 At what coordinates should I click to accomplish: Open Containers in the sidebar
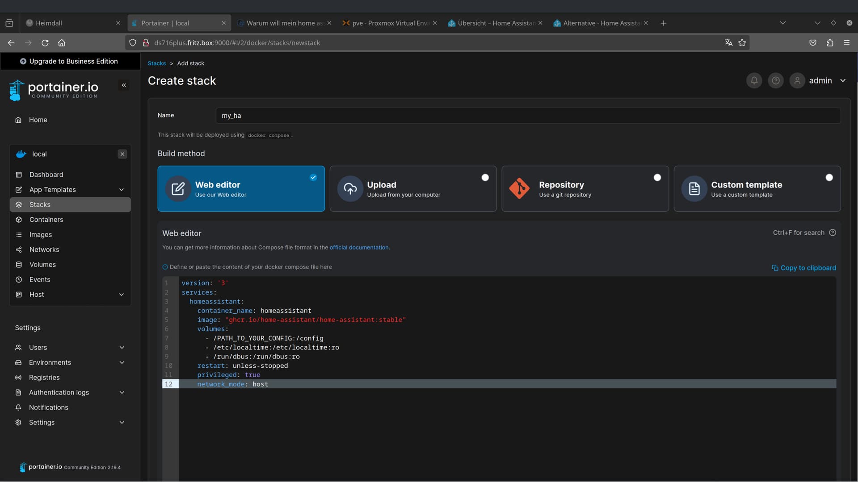(46, 220)
